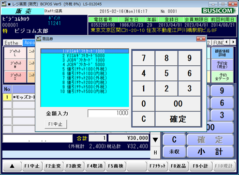Click main screen 確定 button
239x175 pixels.
(210, 140)
